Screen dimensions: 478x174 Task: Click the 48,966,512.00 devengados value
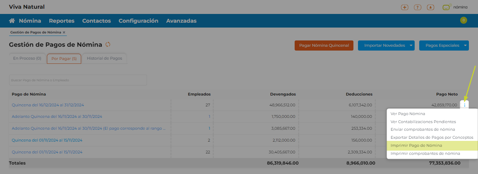(282, 105)
